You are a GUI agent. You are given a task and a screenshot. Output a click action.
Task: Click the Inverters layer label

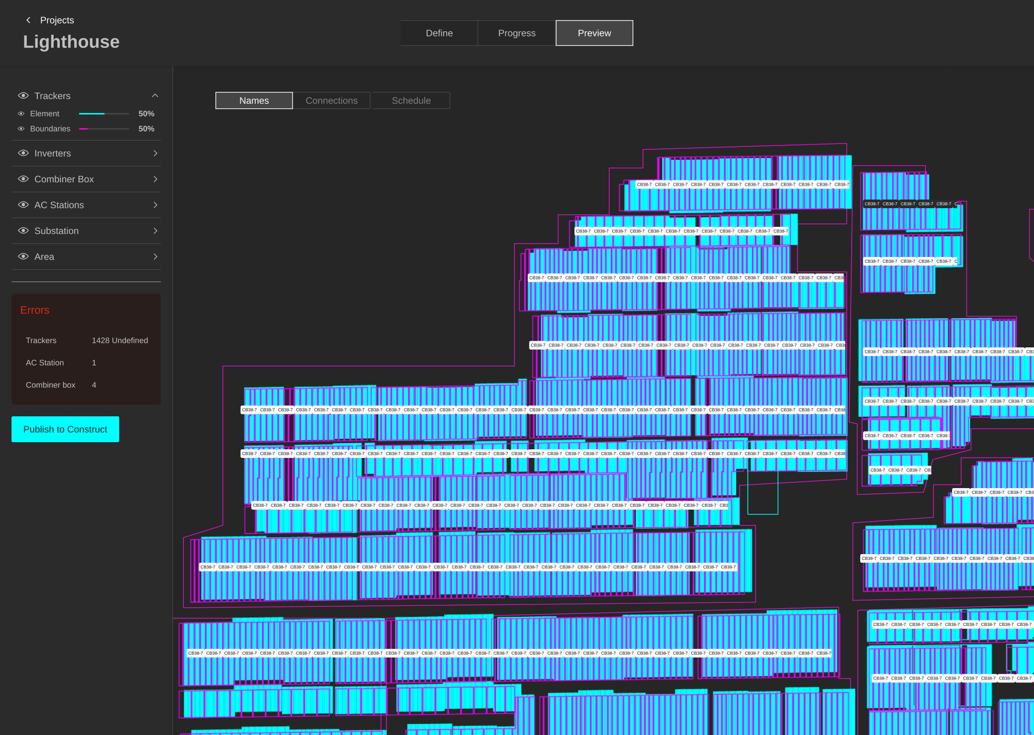pos(53,153)
